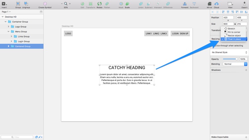Open the Blending mode dropdown
Viewport: 249px width, 140px height.
click(235, 64)
